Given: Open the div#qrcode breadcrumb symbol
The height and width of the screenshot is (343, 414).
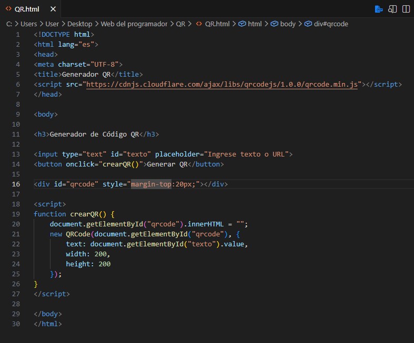Looking at the screenshot, I should (331, 24).
